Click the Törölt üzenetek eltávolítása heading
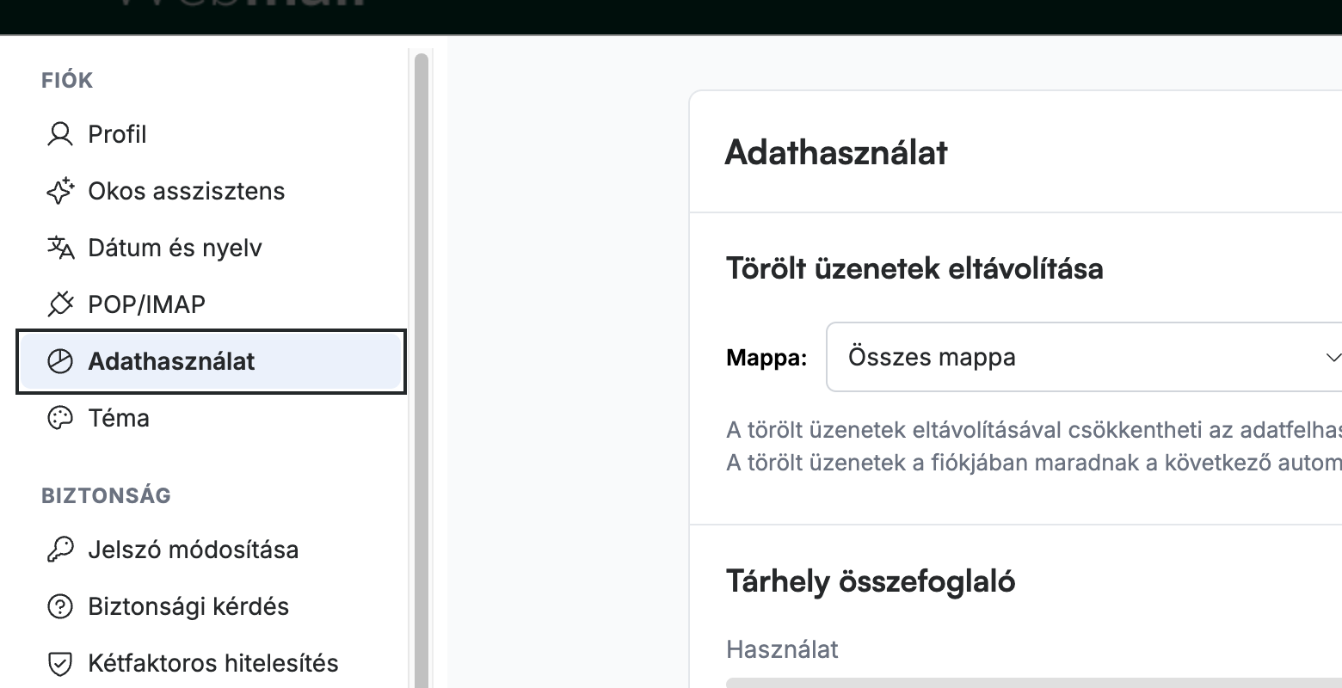The image size is (1342, 688). coord(914,268)
